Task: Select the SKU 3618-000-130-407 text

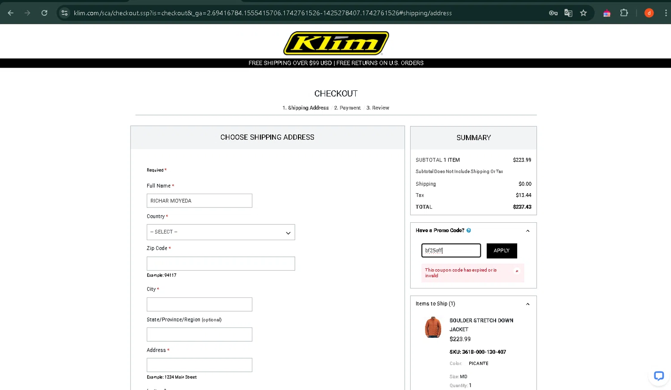Action: [x=478, y=352]
